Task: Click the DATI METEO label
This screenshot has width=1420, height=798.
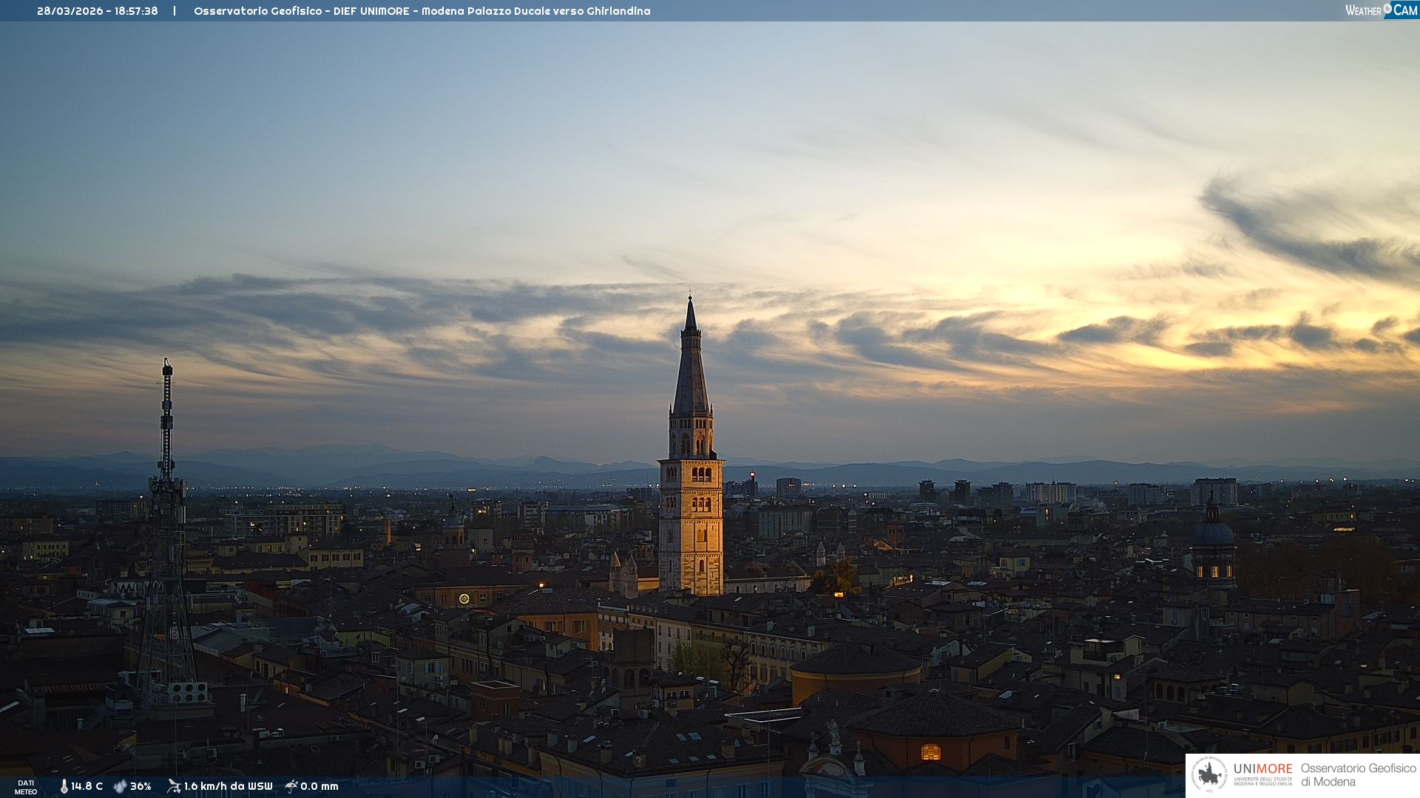Action: click(26, 787)
